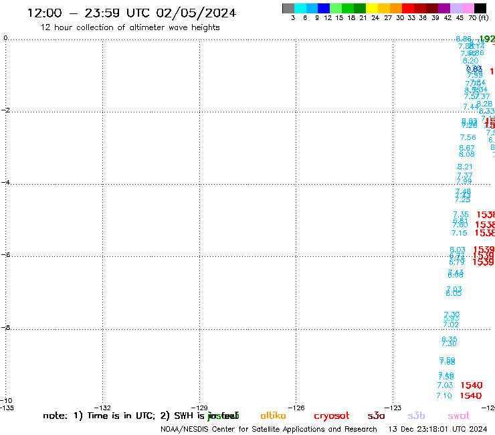Screen dimensions: 495x435
Task: Click the light green 15 ft legend swatch
Action: (x=336, y=8)
